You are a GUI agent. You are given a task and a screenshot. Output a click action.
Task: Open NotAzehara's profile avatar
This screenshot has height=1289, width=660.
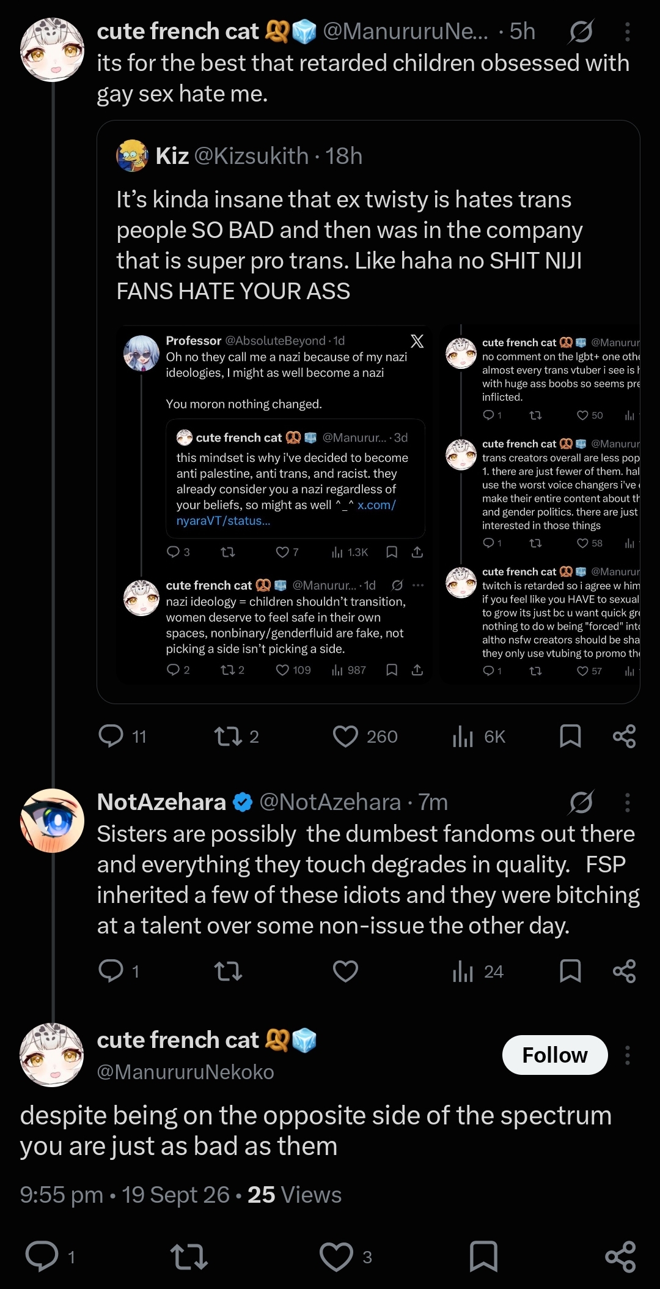coord(53,820)
